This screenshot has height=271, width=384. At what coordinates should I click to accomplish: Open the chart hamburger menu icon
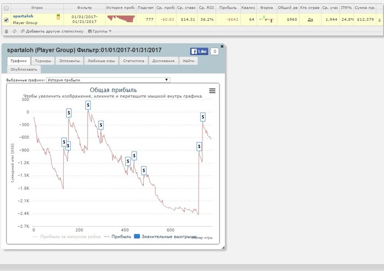pyautogui.click(x=212, y=91)
